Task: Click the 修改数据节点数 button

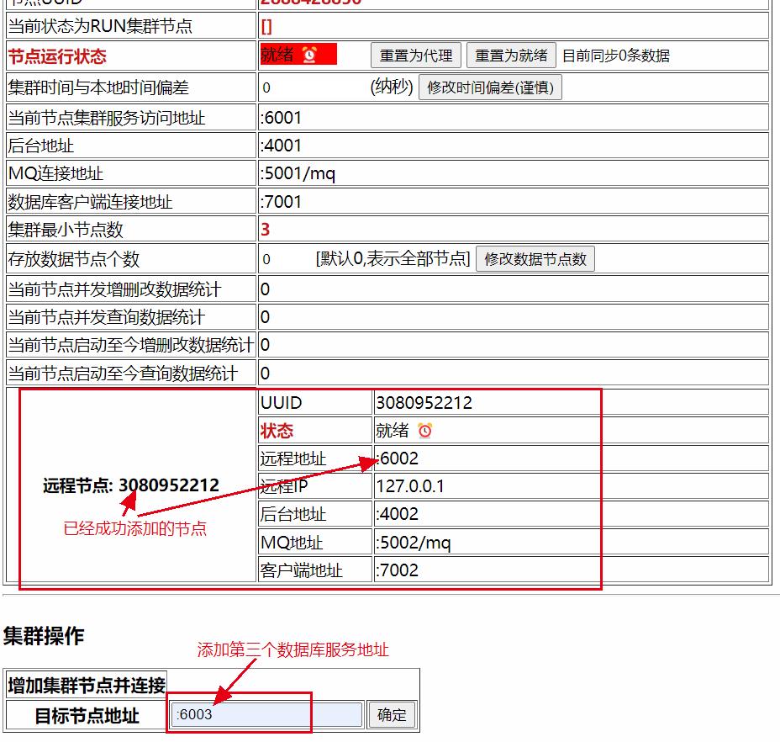Action: [535, 259]
